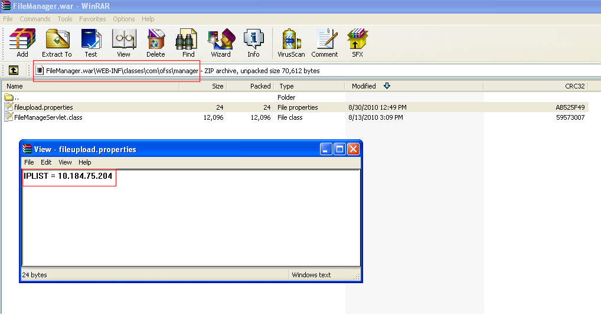Click the Add archive toolbar icon
Screen dimensions: 601x315
pyautogui.click(x=22, y=39)
